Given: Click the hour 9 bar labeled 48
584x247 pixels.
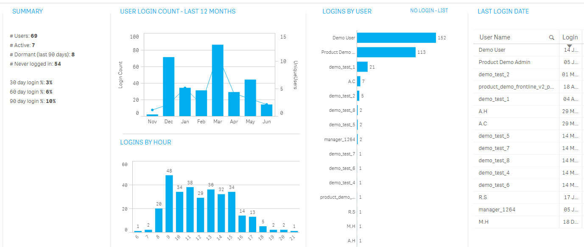Looking at the screenshot, I should click(169, 203).
